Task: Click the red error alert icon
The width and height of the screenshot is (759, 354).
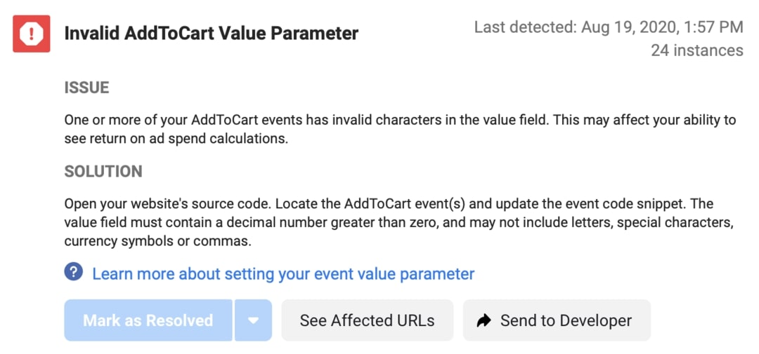Action: 31,33
